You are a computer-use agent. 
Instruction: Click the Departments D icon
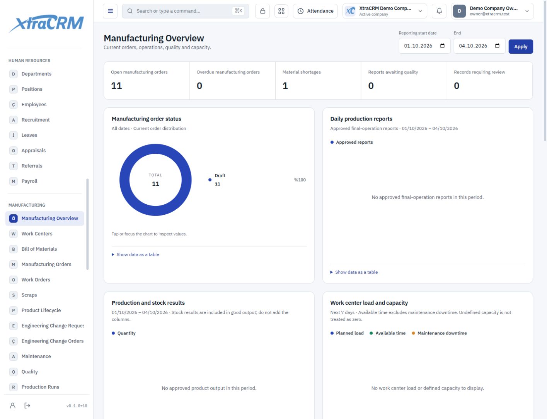click(14, 74)
